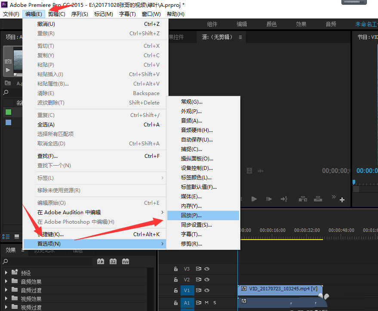Mute track A1 with the M toggle

click(207, 302)
